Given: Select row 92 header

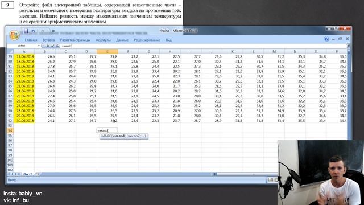Looking at the screenshot, I should tap(10, 121).
